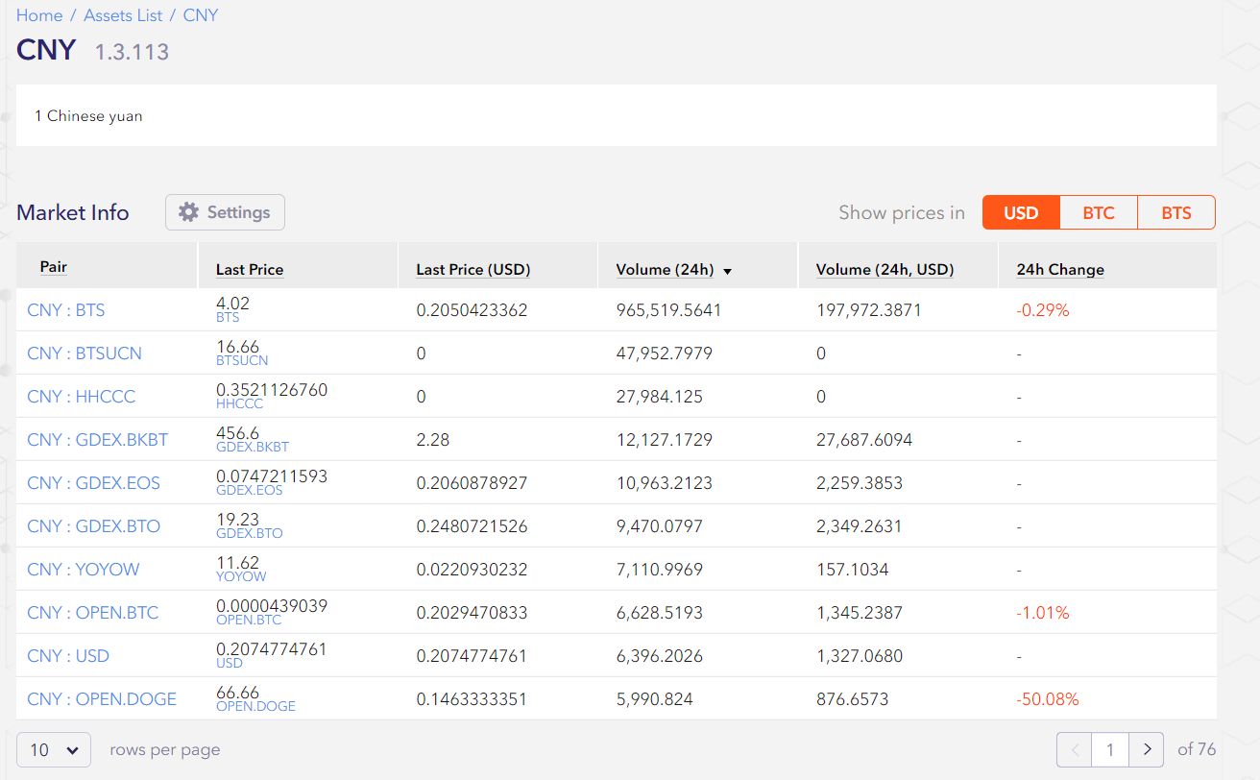Click the 6,628.5193 volume cell
This screenshot has height=780, width=1260.
pos(660,613)
